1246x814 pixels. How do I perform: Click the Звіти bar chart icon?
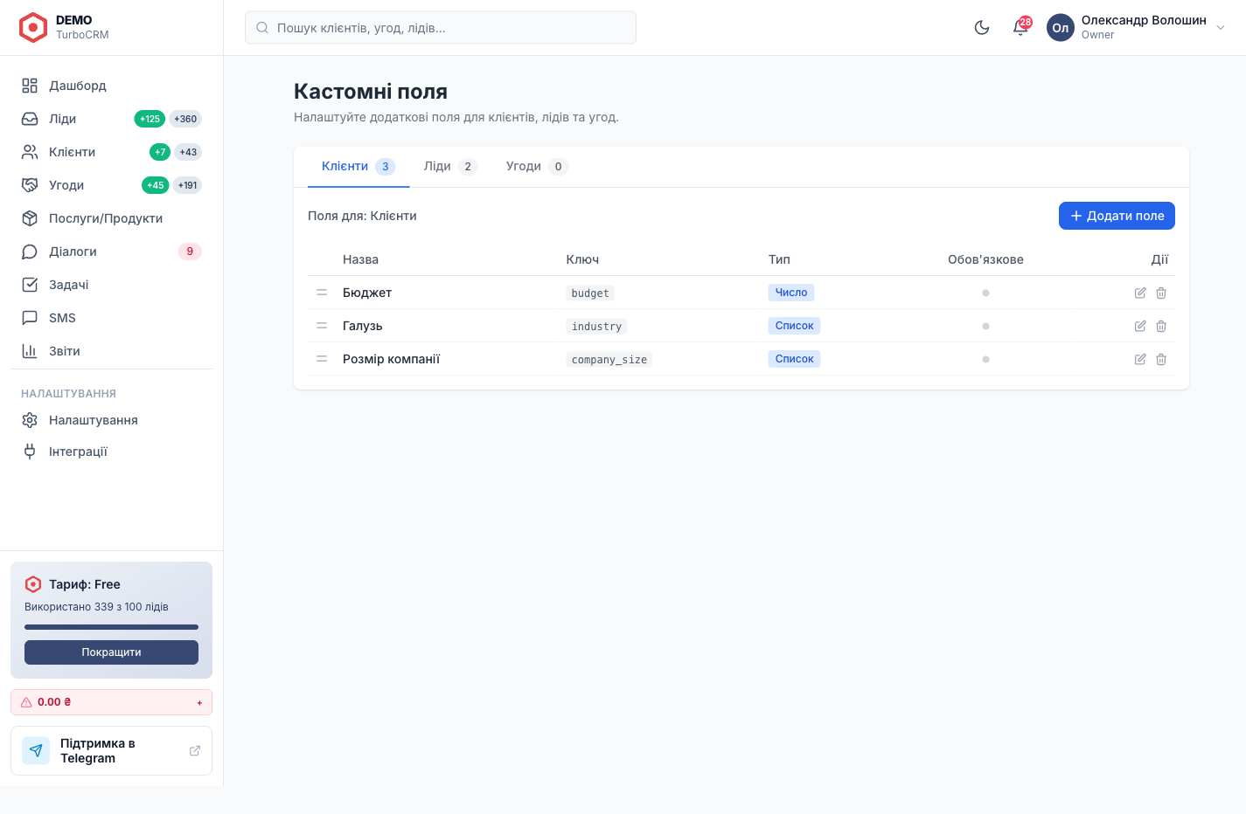[x=30, y=351]
